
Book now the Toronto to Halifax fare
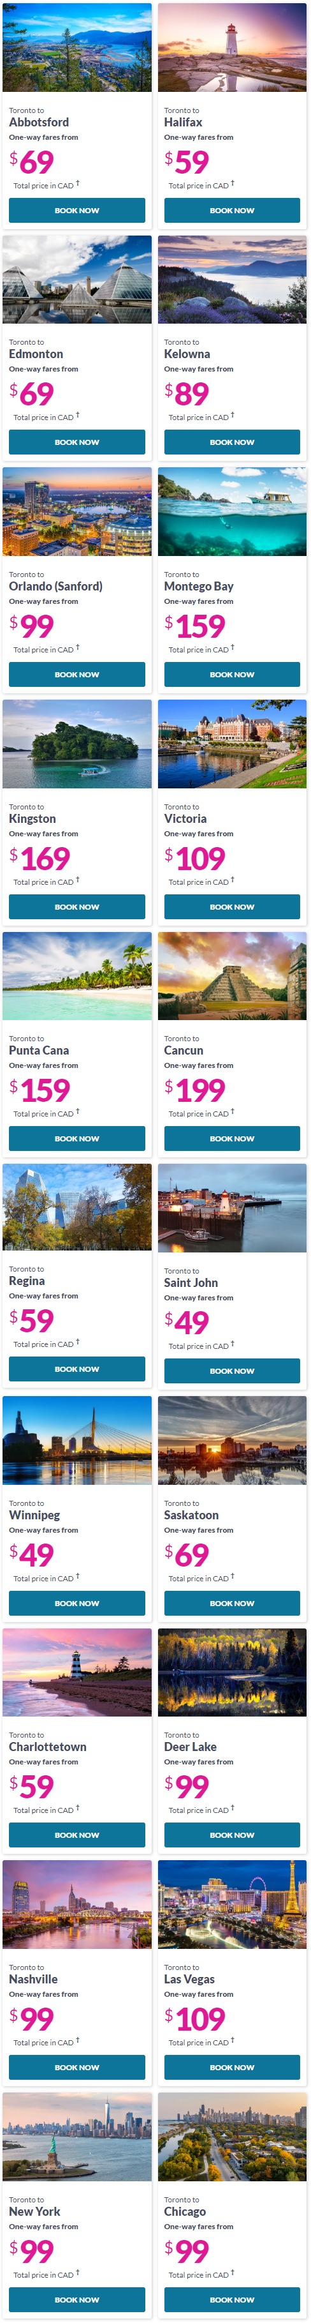[232, 210]
